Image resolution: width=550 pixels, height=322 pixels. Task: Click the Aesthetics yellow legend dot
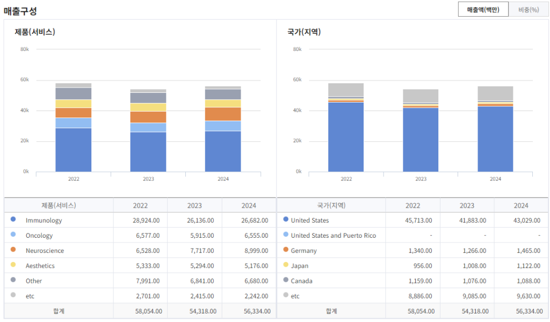click(x=13, y=265)
